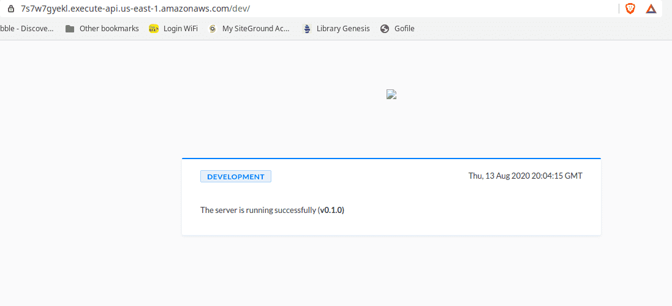The height and width of the screenshot is (306, 672).
Task: Click the My SiteGround bookmark favicon
Action: tap(213, 29)
